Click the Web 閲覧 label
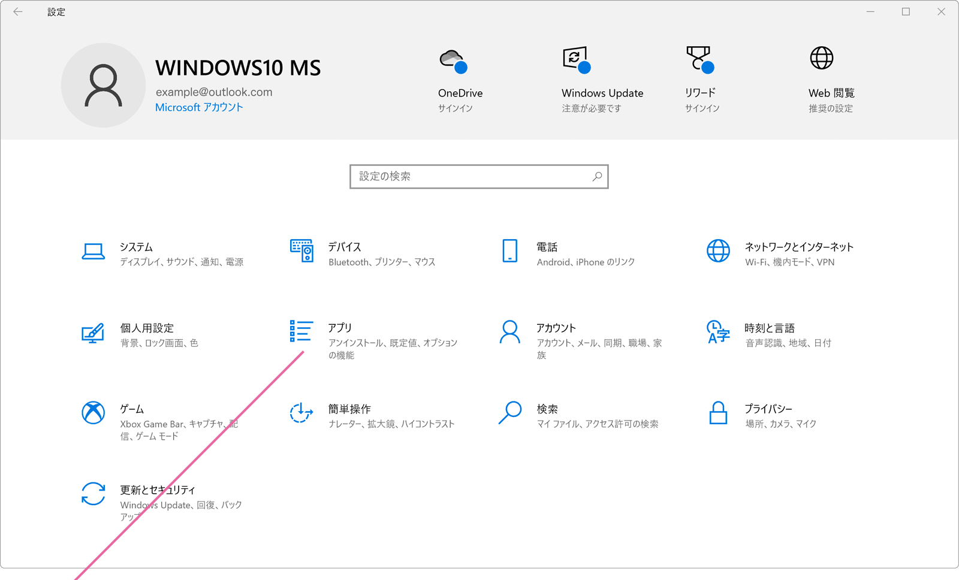This screenshot has height=580, width=959. [831, 93]
